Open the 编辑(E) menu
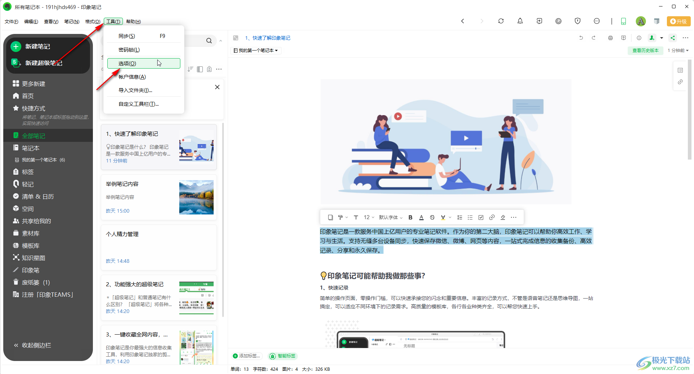 point(31,22)
